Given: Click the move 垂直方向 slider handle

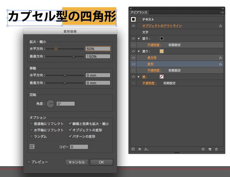Looking at the screenshot, I should [x=65, y=83].
